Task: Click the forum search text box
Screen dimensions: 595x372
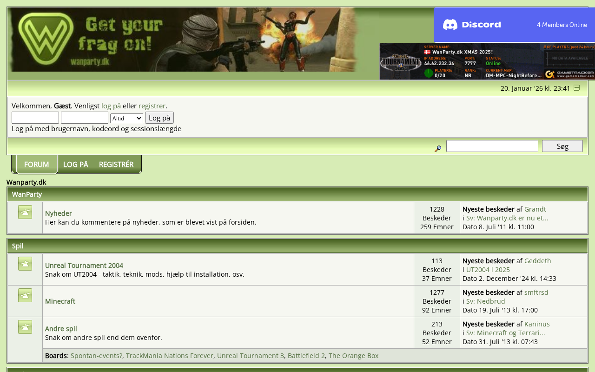Action: [x=492, y=146]
